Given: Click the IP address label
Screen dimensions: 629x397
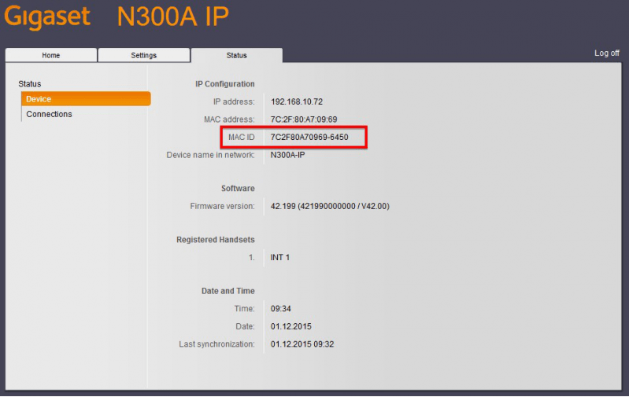Looking at the screenshot, I should (234, 101).
